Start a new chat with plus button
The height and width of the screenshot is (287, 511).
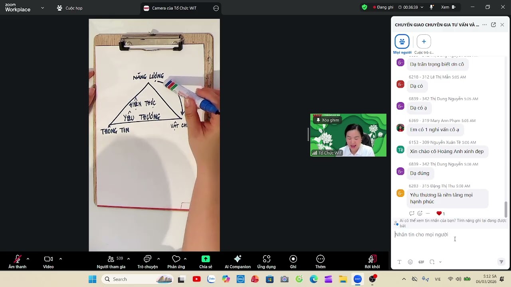tap(424, 41)
